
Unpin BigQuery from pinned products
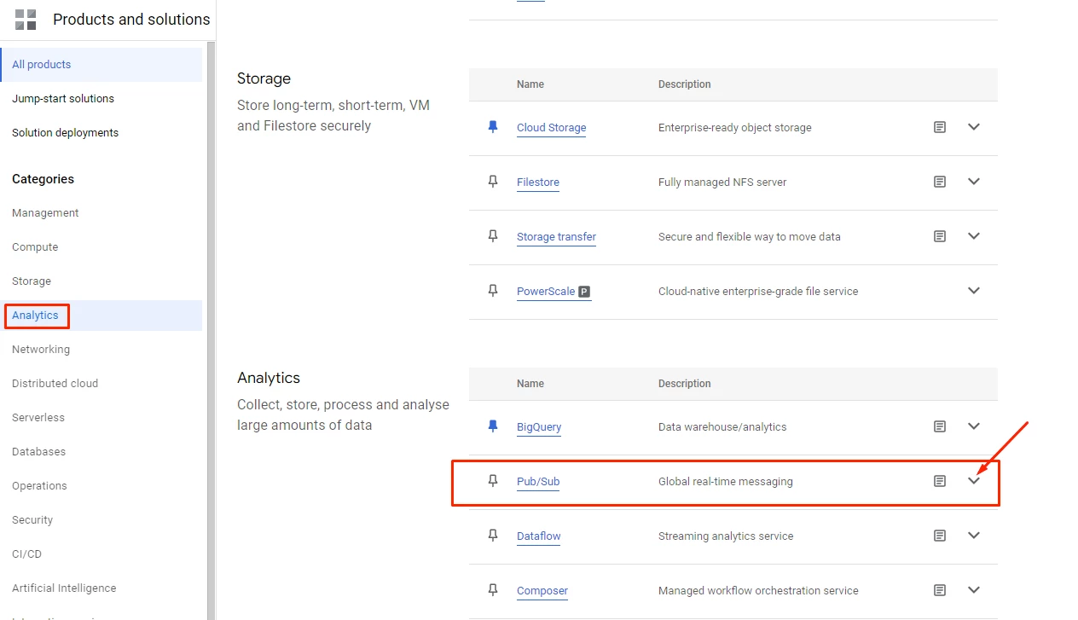[492, 426]
